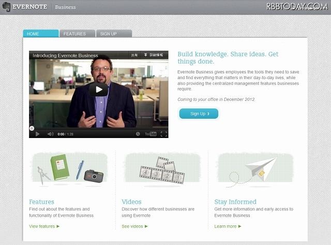
Task: Click the Coming to your office in December 2012 text
Action: coord(216,99)
